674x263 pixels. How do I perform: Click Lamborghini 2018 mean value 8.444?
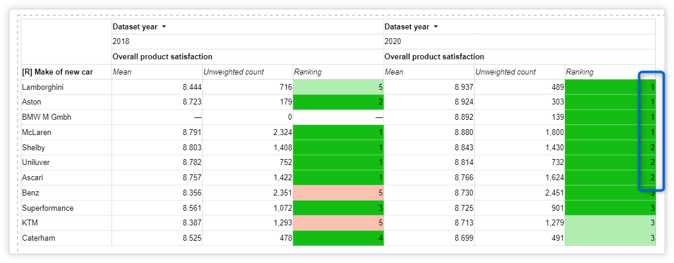point(192,87)
